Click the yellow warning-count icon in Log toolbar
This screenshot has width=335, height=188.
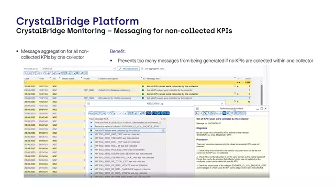[x=160, y=113]
